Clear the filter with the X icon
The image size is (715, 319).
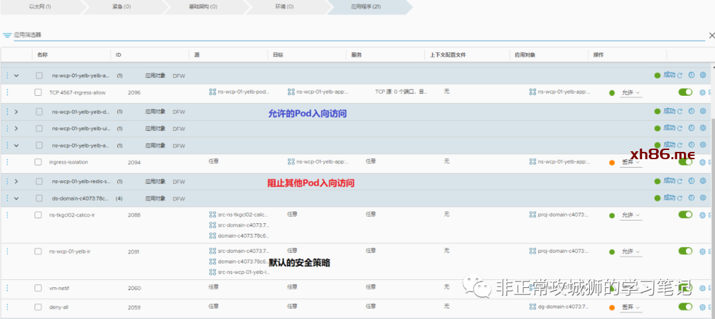(711, 35)
